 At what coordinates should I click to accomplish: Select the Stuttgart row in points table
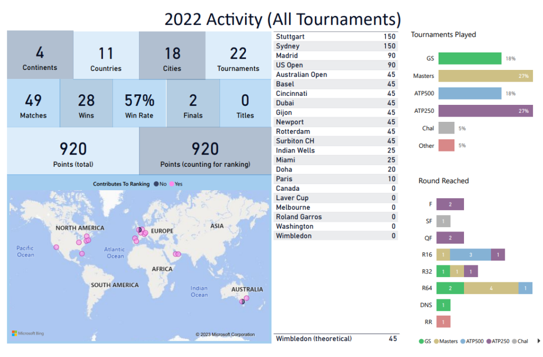[335, 37]
